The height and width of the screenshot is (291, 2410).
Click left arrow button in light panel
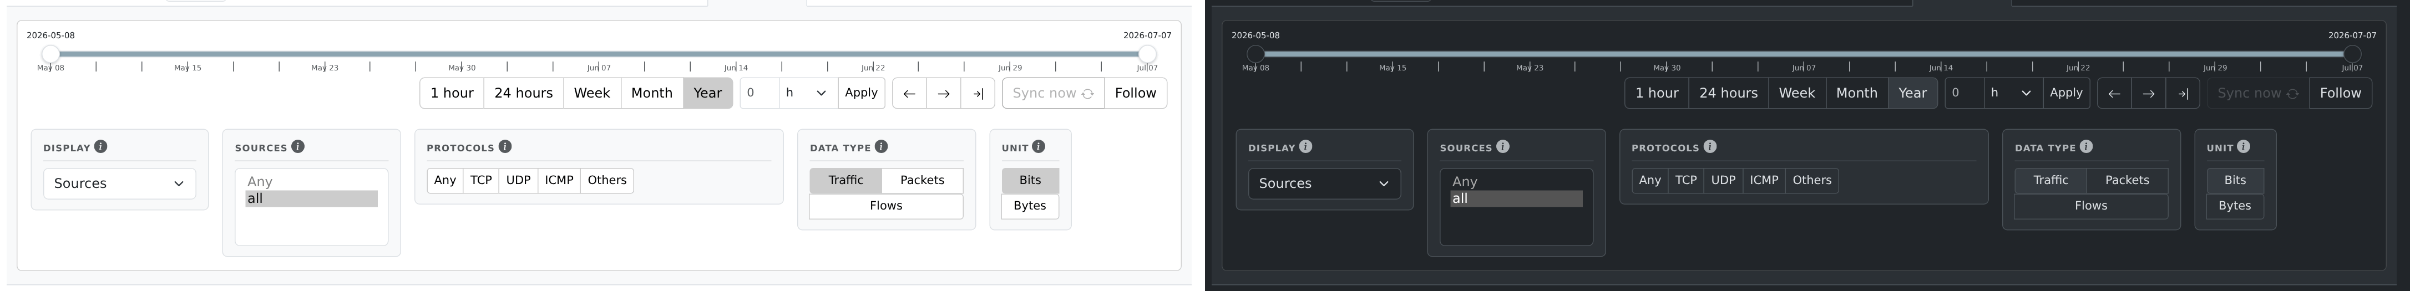(909, 94)
